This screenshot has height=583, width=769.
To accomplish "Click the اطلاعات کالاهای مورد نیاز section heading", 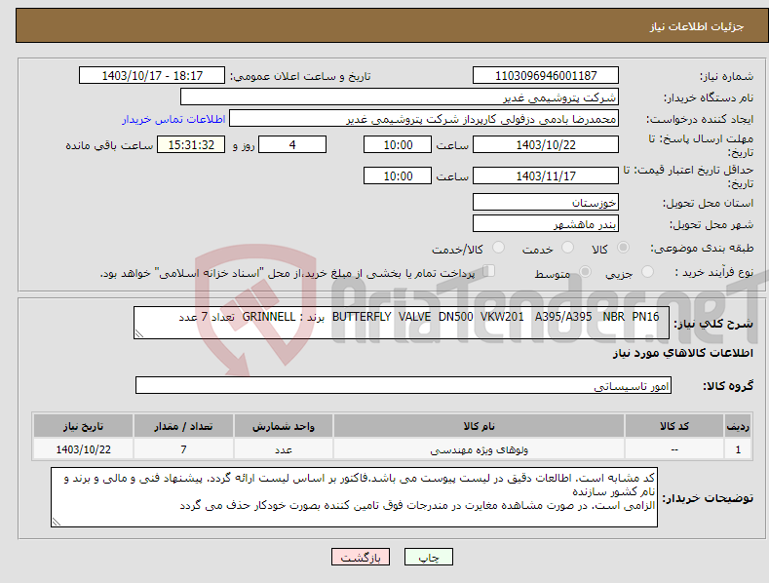I will click(682, 353).
